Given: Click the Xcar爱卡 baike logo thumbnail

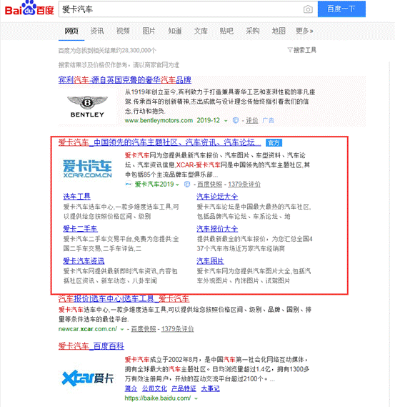Looking at the screenshot, I should 88,378.
